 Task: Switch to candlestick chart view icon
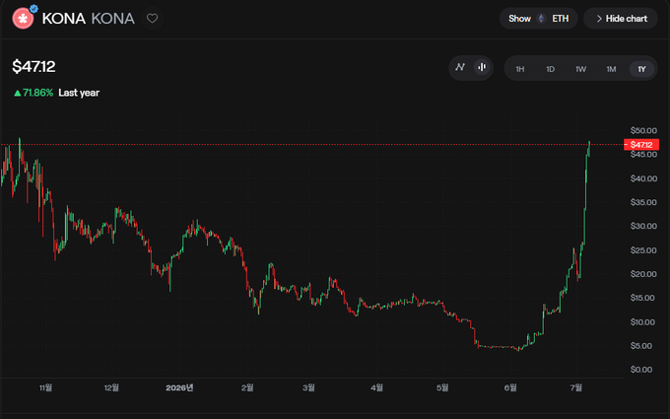482,67
